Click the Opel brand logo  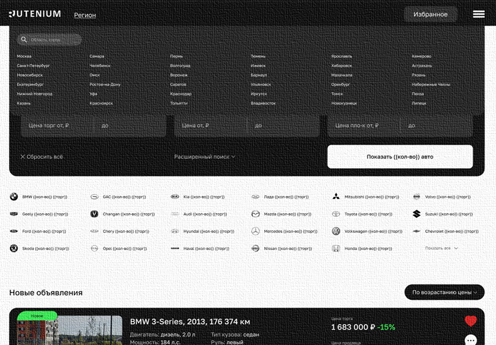pyautogui.click(x=94, y=249)
